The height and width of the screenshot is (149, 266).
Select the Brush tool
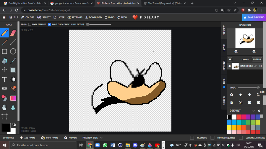pos(4,42)
